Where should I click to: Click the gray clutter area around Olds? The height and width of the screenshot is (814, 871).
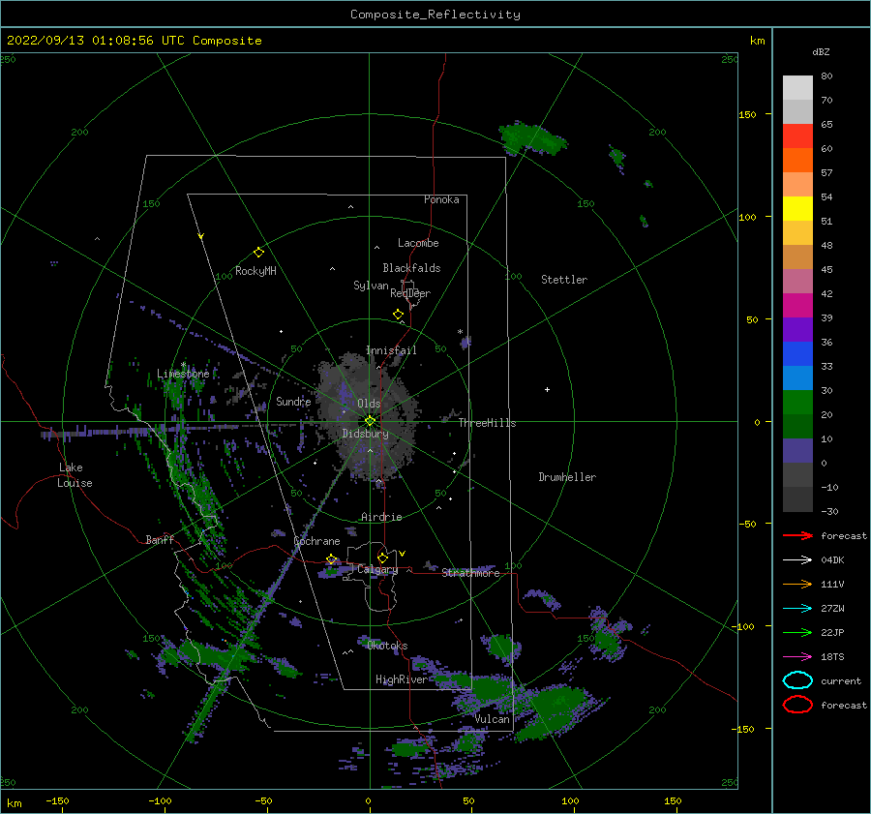(x=367, y=417)
